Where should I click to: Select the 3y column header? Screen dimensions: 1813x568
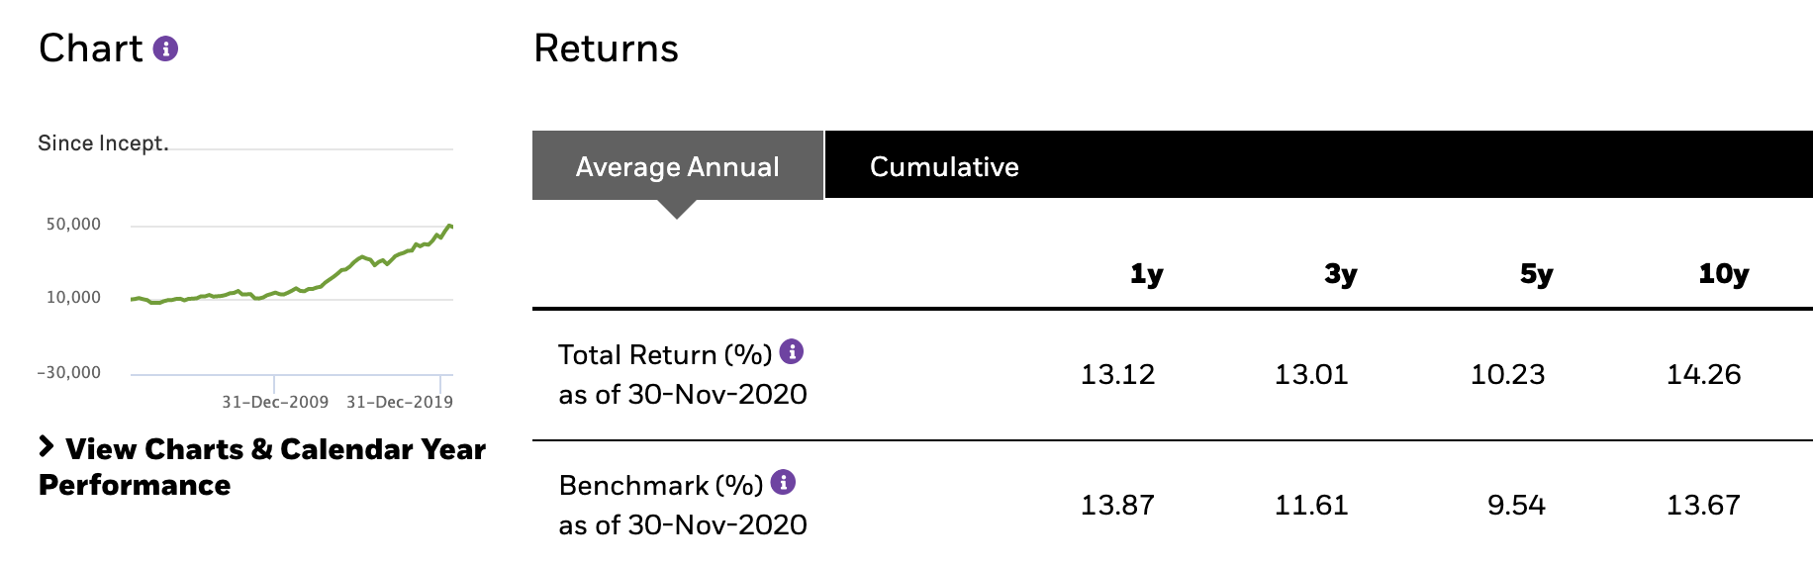(x=1341, y=274)
